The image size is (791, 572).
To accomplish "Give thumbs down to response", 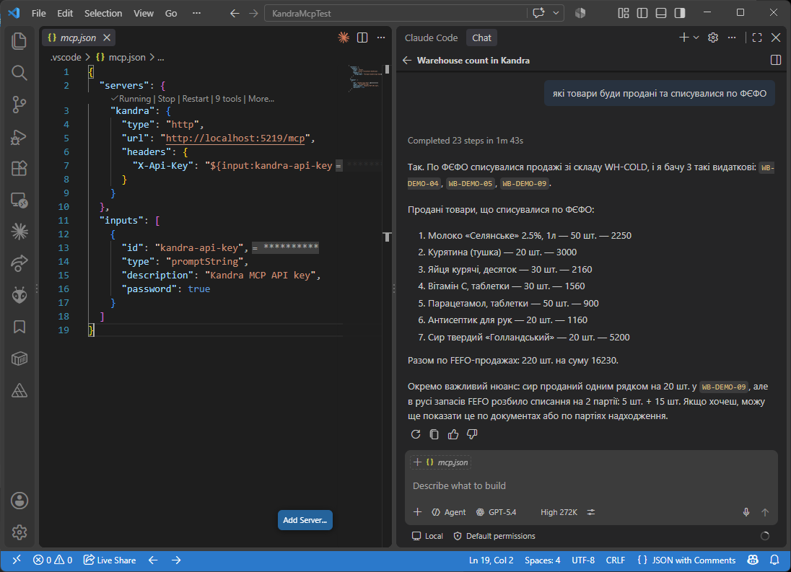I will point(472,434).
